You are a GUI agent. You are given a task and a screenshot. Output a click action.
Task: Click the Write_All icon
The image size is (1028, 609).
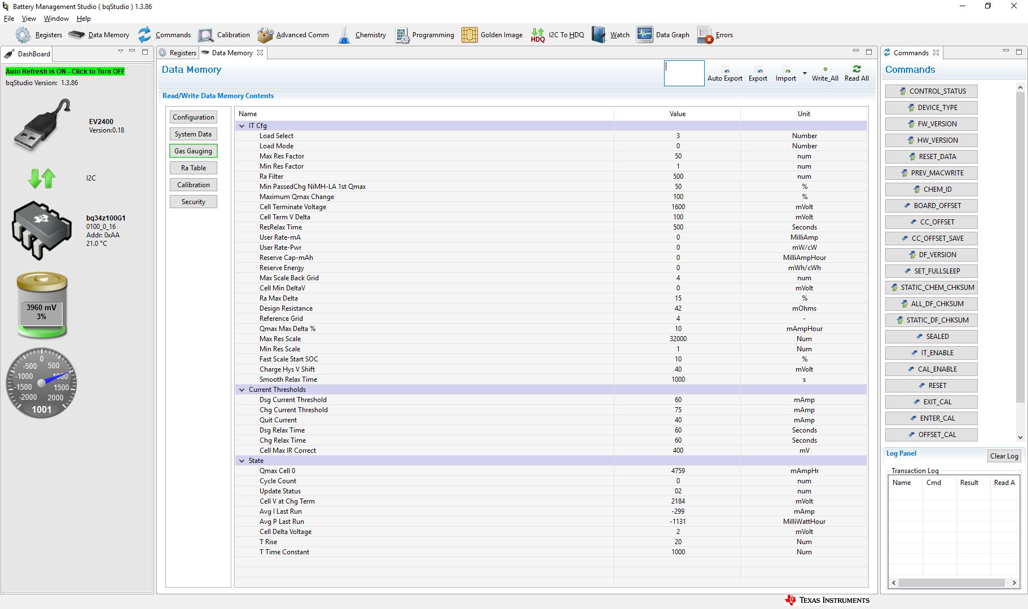coord(825,69)
